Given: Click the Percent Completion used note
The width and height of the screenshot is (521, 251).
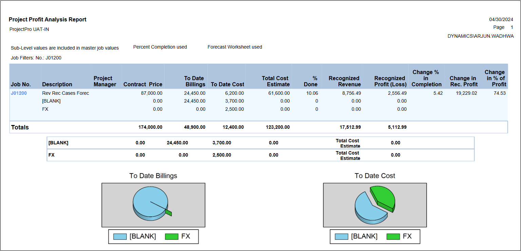Looking at the screenshot, I should [x=160, y=47].
